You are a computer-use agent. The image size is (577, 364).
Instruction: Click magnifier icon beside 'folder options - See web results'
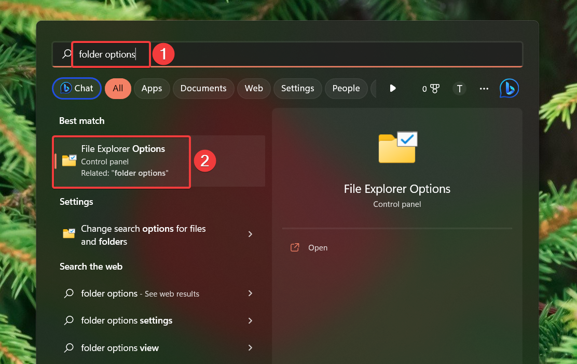pos(69,293)
